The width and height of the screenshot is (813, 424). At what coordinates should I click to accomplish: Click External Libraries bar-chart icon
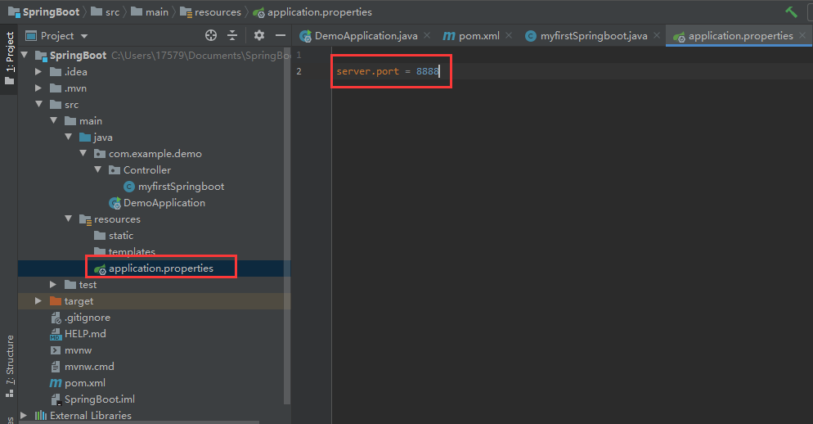coord(40,415)
